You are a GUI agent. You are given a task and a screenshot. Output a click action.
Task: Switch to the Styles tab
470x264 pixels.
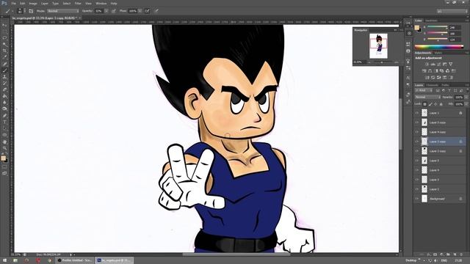(x=438, y=53)
